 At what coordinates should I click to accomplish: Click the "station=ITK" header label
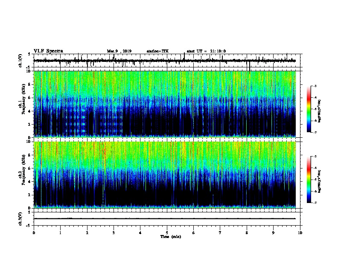point(157,51)
